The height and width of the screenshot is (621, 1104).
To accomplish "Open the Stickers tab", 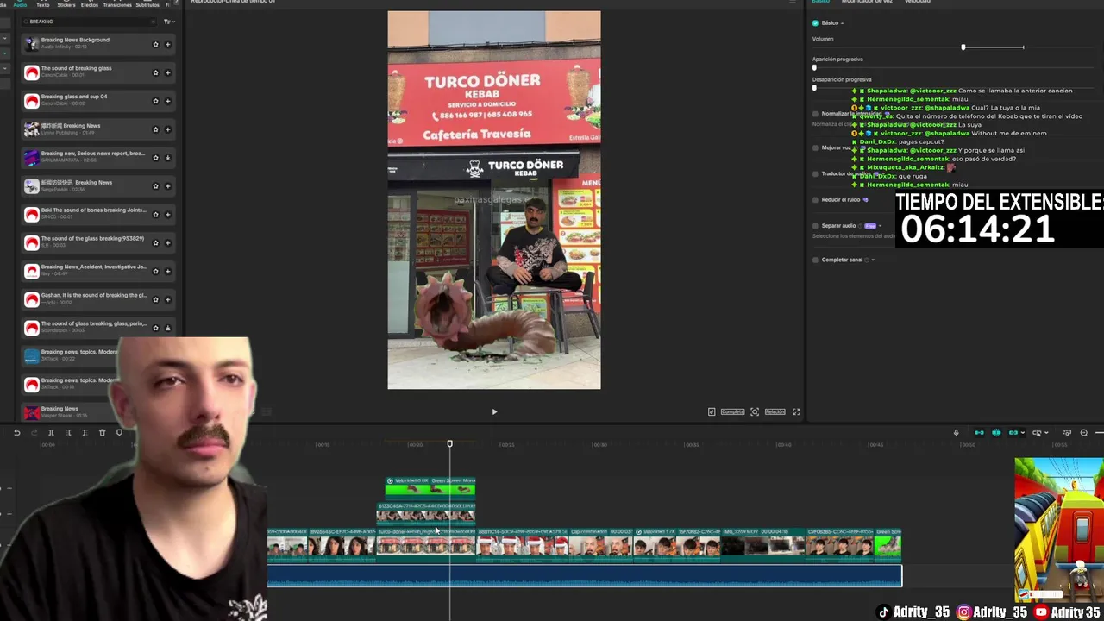I will [x=66, y=4].
